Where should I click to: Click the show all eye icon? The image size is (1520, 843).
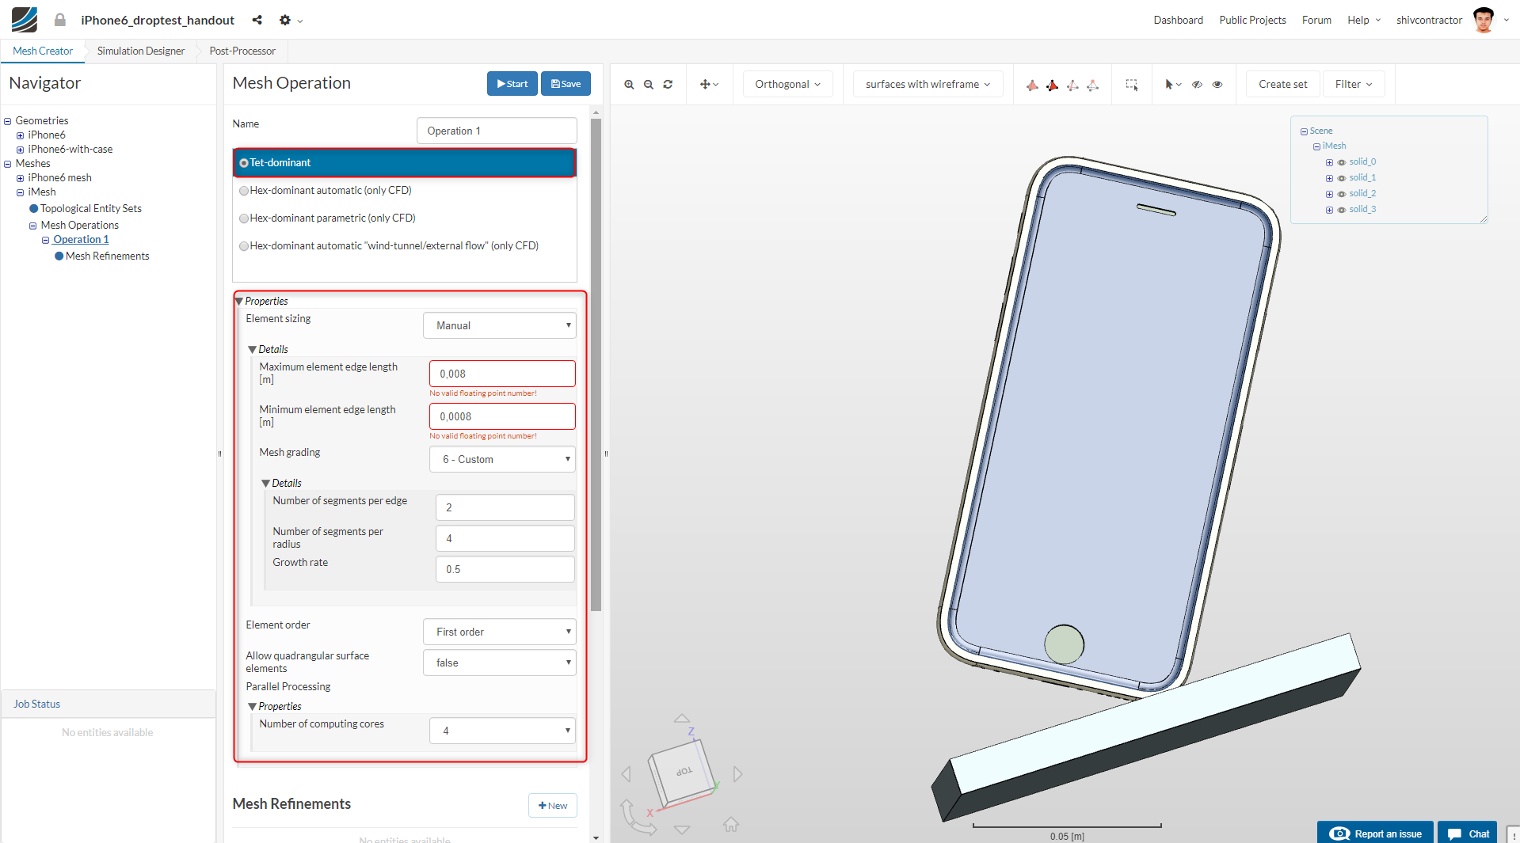pos(1217,85)
